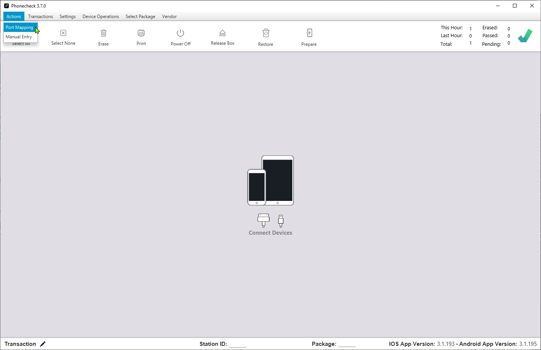
Task: Click the Restore toolbar icon
Action: tap(266, 33)
